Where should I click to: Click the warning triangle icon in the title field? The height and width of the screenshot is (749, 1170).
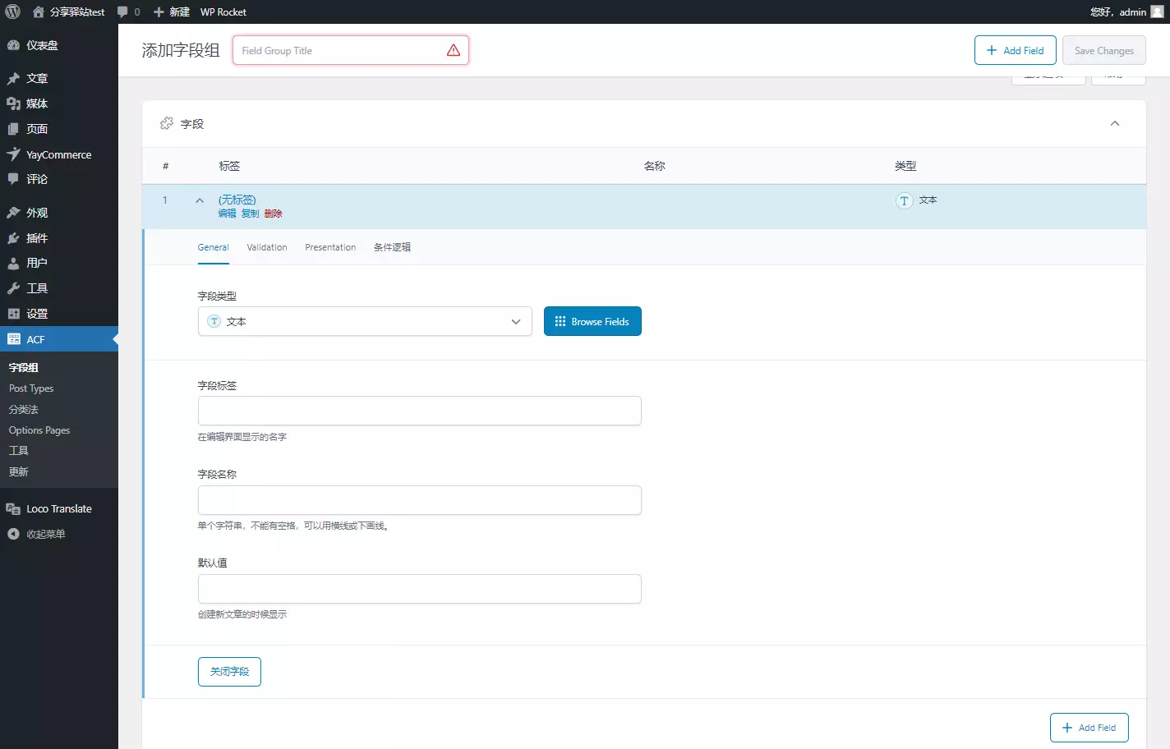[454, 50]
